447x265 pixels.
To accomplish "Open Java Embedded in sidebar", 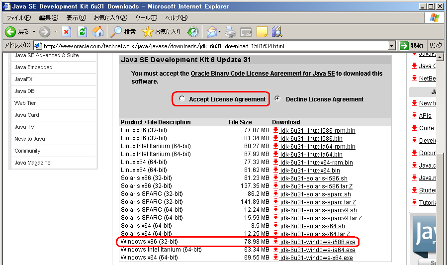I will point(34,67).
